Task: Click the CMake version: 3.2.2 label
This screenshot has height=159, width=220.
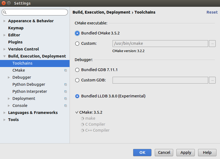Action: pos(128,51)
